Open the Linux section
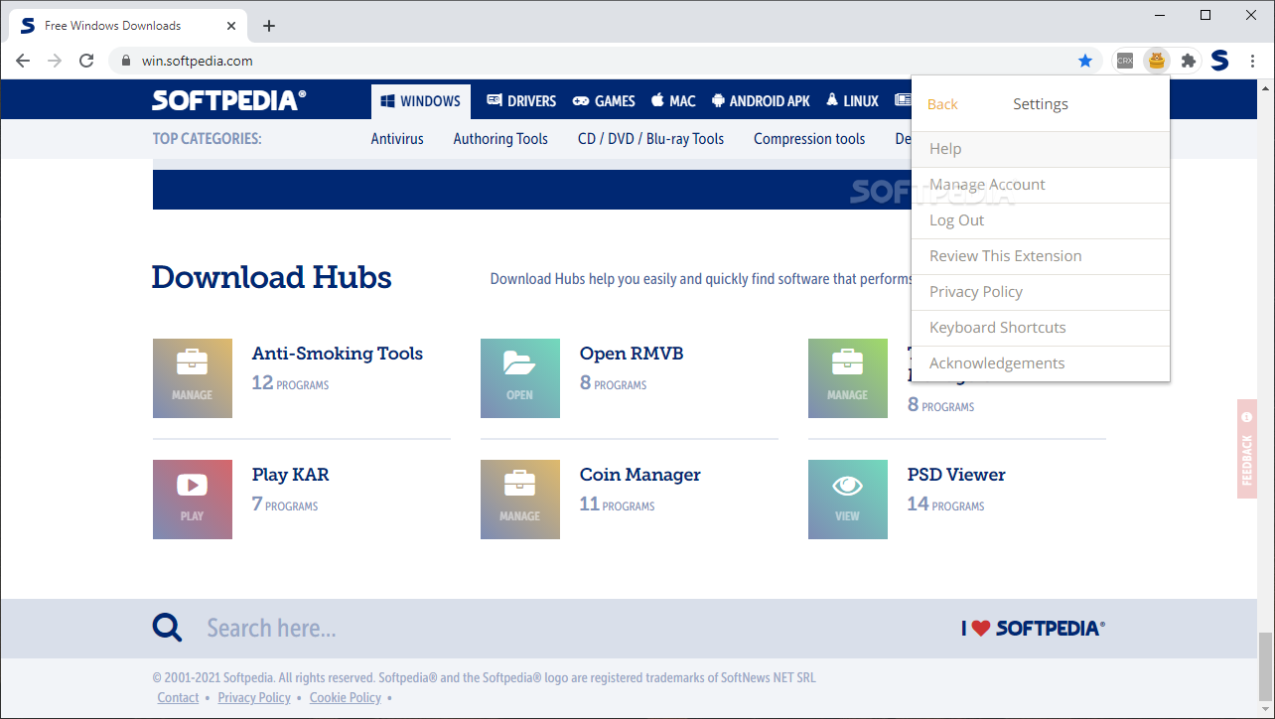 [x=852, y=101]
